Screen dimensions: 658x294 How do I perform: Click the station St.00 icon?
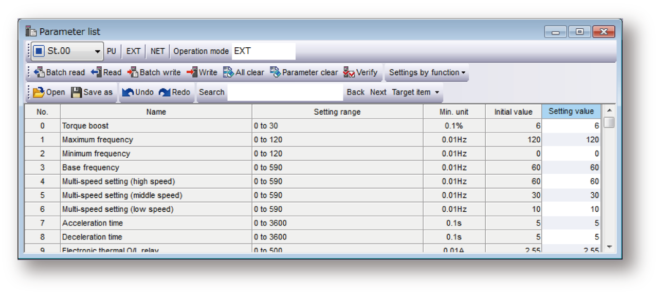[x=39, y=51]
